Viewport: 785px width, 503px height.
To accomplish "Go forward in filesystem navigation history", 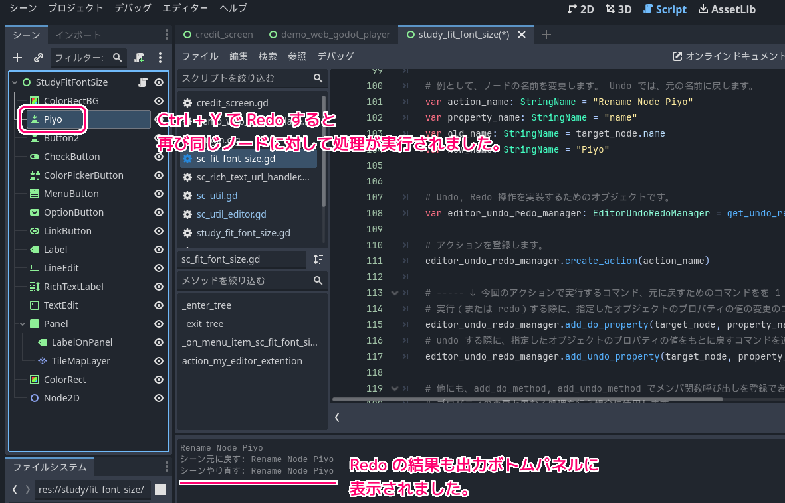I will pyautogui.click(x=27, y=490).
